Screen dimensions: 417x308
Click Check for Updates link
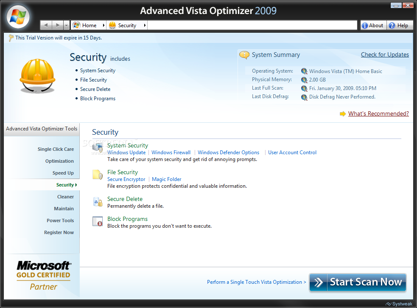click(x=385, y=55)
